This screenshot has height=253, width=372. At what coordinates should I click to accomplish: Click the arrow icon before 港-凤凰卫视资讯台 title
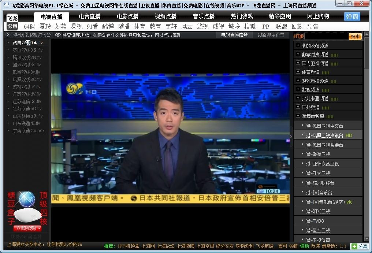point(8,35)
